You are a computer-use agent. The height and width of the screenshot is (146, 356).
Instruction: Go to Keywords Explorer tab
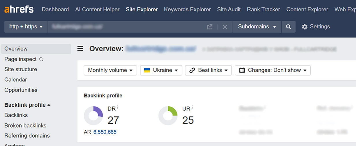tap(187, 9)
